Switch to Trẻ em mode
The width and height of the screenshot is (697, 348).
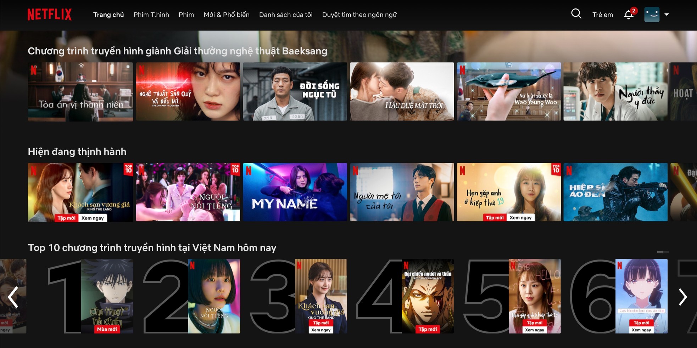602,15
